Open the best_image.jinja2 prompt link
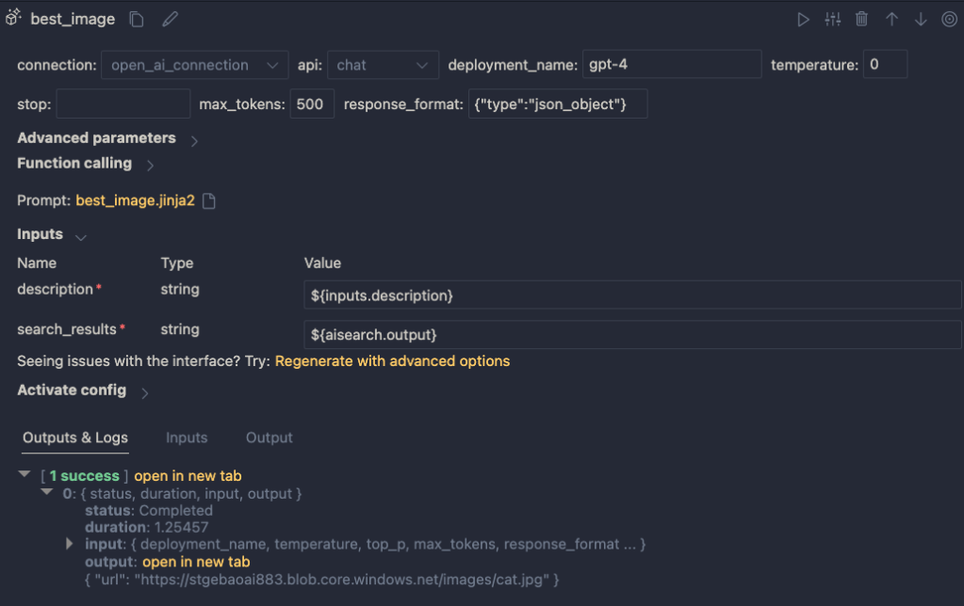 click(x=135, y=200)
